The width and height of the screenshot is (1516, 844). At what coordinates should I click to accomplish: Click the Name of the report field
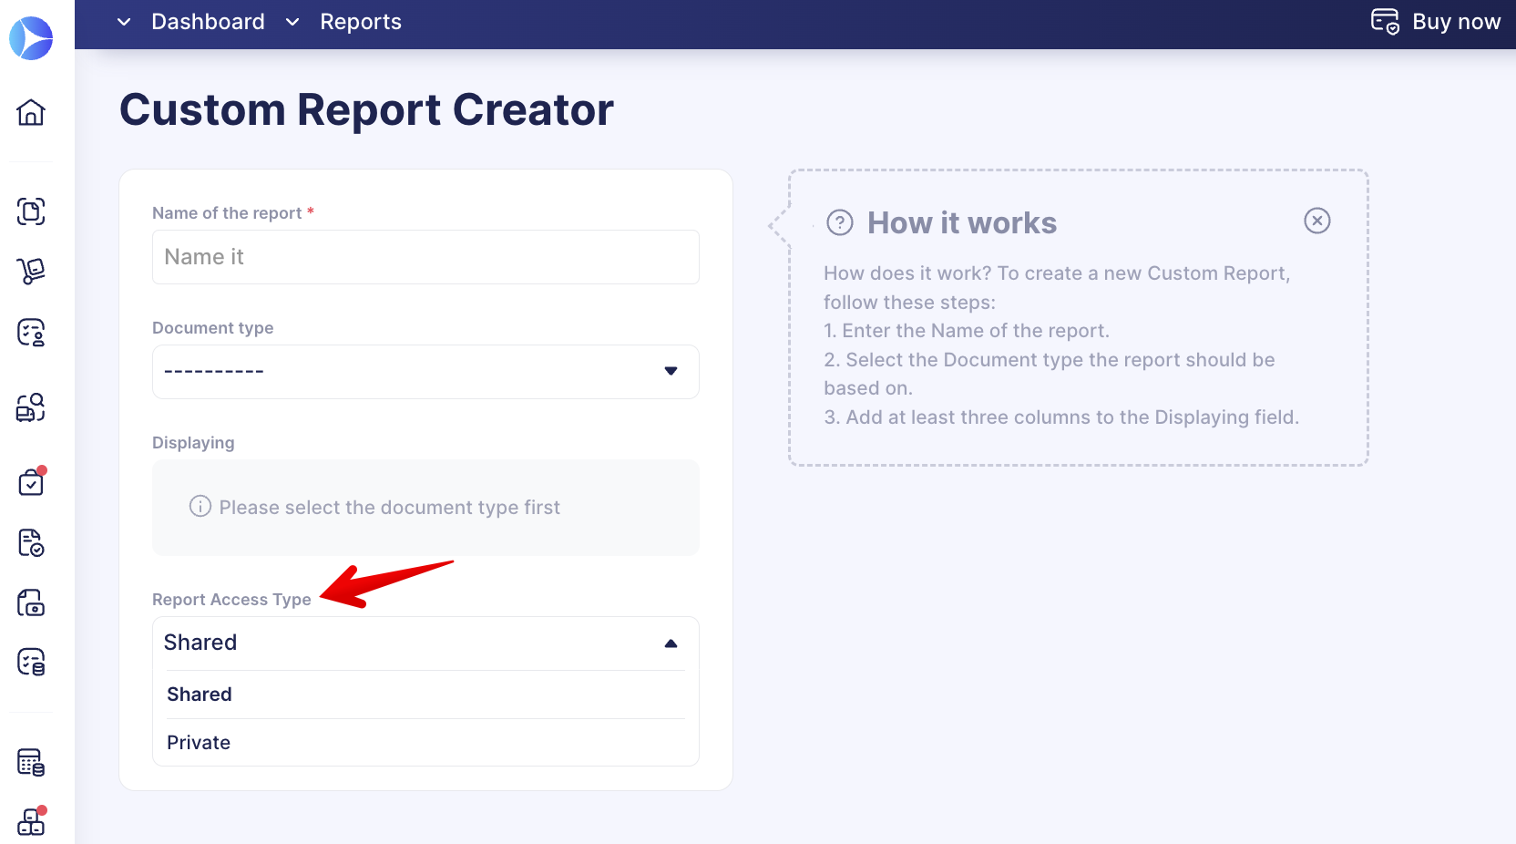pos(425,257)
